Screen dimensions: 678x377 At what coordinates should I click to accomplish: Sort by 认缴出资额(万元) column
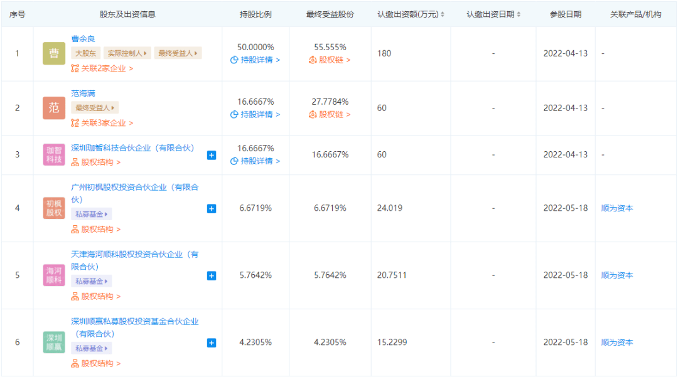pyautogui.click(x=411, y=14)
